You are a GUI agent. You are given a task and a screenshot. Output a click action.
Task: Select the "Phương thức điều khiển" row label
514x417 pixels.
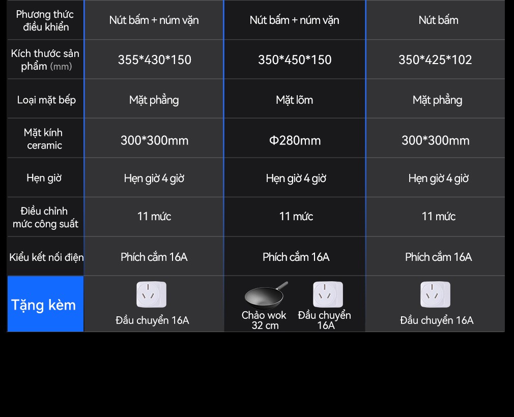(x=45, y=20)
